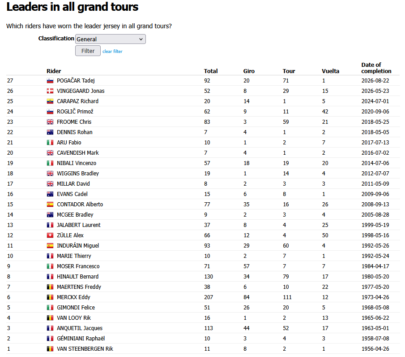
Task: Open rider VAN STEENBERGEN Rik
Action: tap(85, 349)
